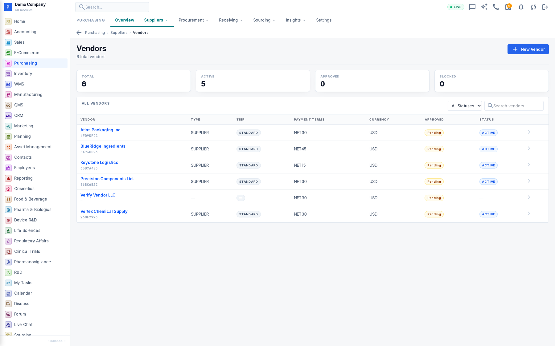The height and width of the screenshot is (346, 555).
Task: Open Clinical Trials in the sidebar
Action: [35, 251]
